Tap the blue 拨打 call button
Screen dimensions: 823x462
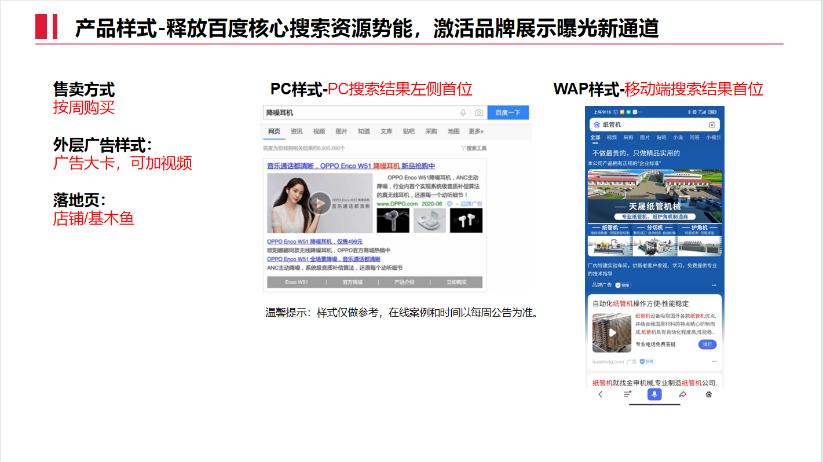pyautogui.click(x=707, y=344)
